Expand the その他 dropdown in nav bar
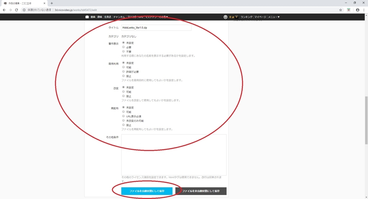This screenshot has height=199, width=368. click(x=164, y=17)
